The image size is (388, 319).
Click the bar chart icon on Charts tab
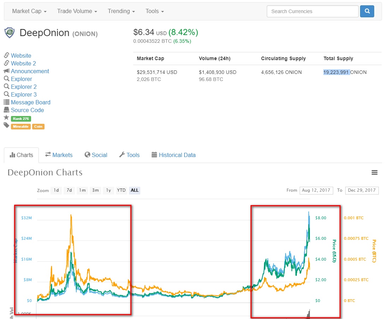(12, 155)
